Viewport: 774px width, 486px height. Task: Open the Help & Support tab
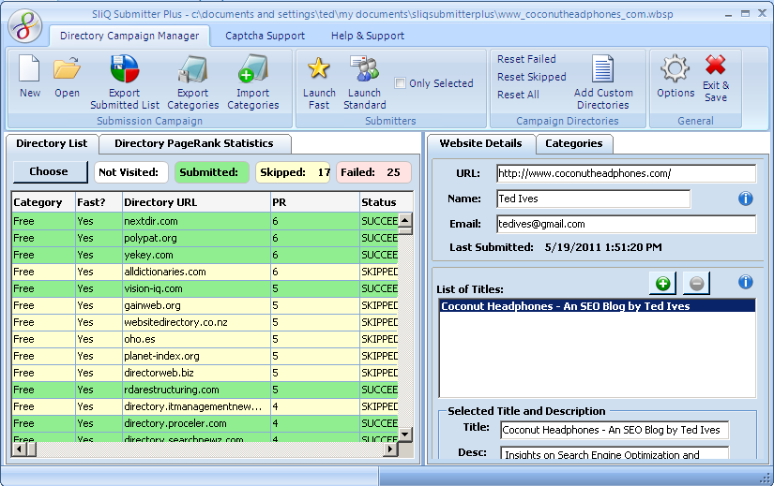[368, 36]
